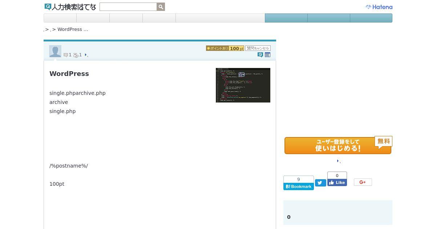The height and width of the screenshot is (229, 436).
Task: Click the ポイントあり 100 pt badge
Action: pos(225,48)
